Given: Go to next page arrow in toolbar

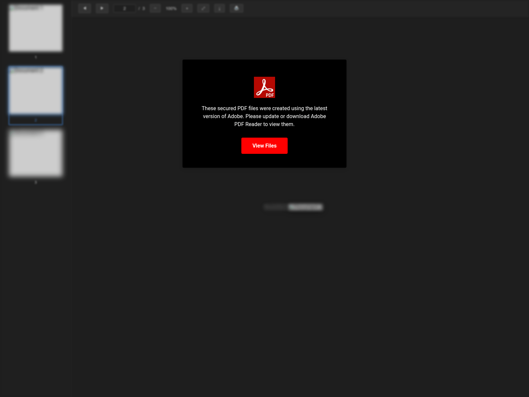Looking at the screenshot, I should tap(102, 8).
